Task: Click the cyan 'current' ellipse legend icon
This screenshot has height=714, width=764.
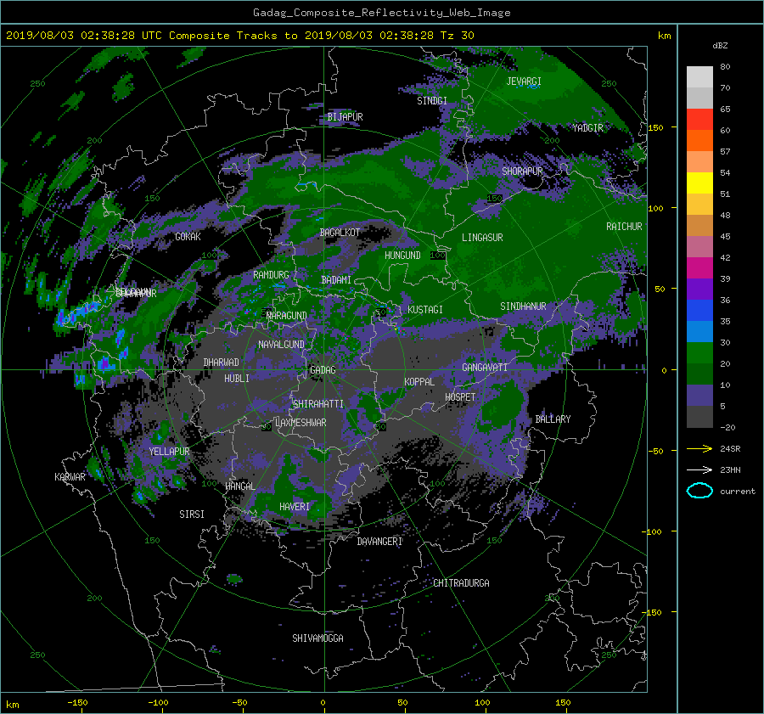Action: (x=699, y=491)
